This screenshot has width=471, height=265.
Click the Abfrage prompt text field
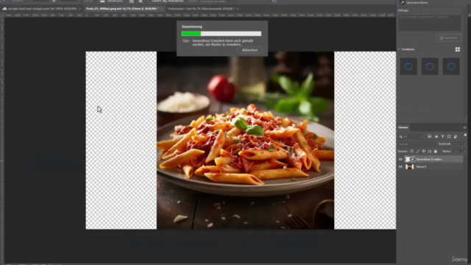(x=430, y=23)
